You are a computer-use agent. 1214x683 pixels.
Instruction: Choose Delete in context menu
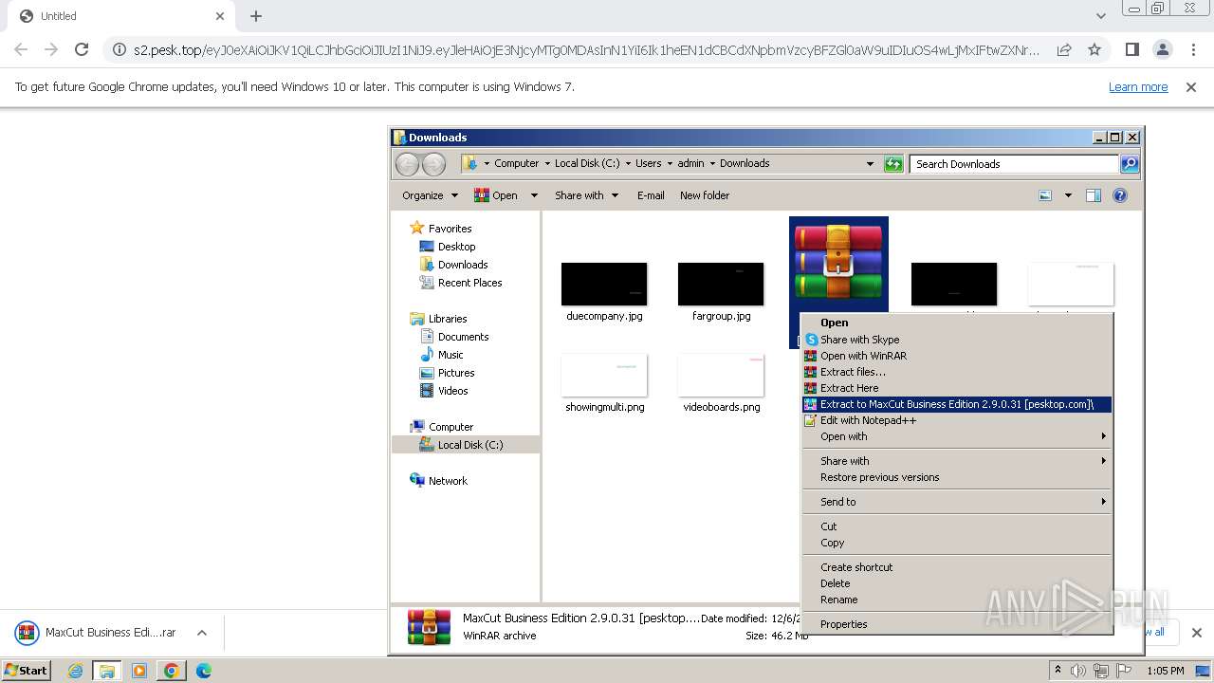click(x=957, y=583)
